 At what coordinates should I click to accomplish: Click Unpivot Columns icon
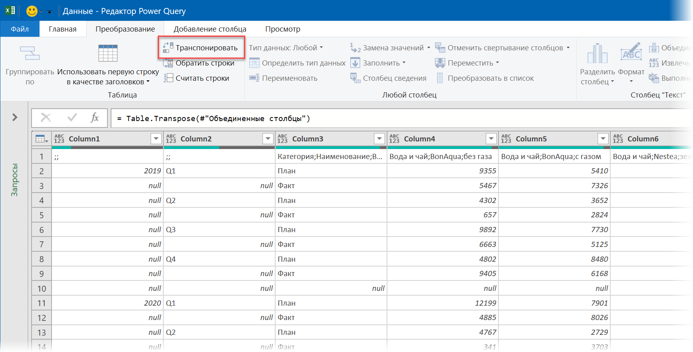[440, 48]
